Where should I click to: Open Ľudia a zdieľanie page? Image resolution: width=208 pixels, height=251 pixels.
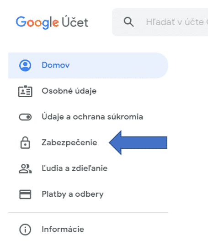tap(75, 168)
